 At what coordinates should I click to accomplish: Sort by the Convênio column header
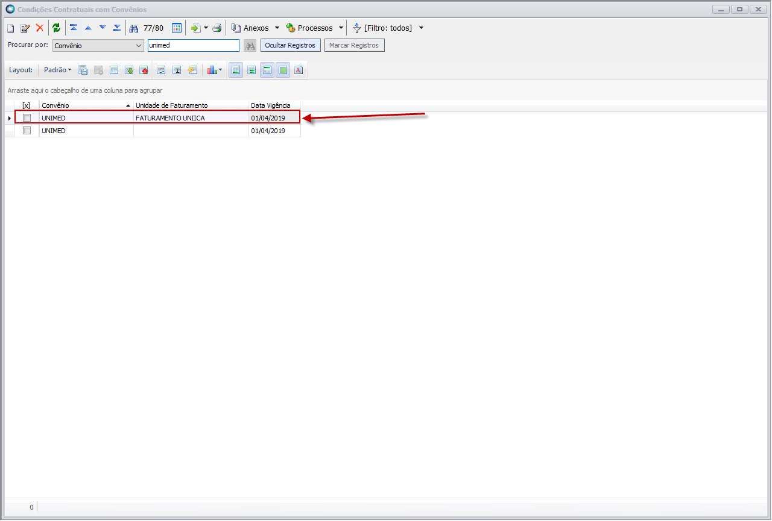86,105
